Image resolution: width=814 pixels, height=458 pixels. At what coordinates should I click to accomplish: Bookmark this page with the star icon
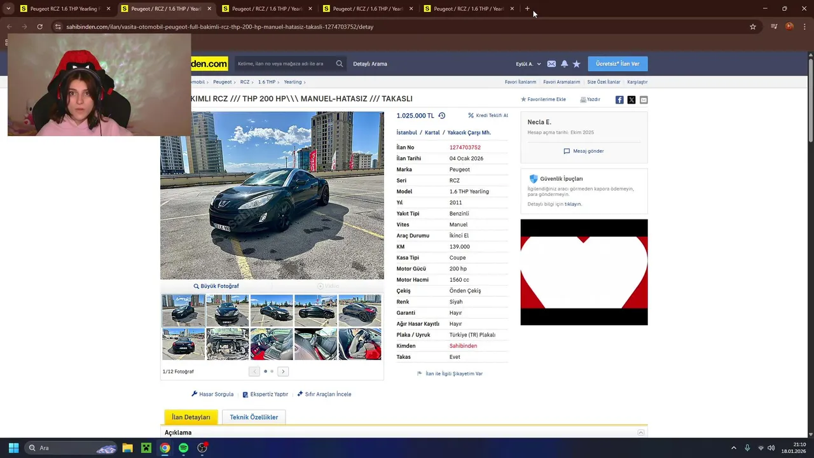[753, 27]
